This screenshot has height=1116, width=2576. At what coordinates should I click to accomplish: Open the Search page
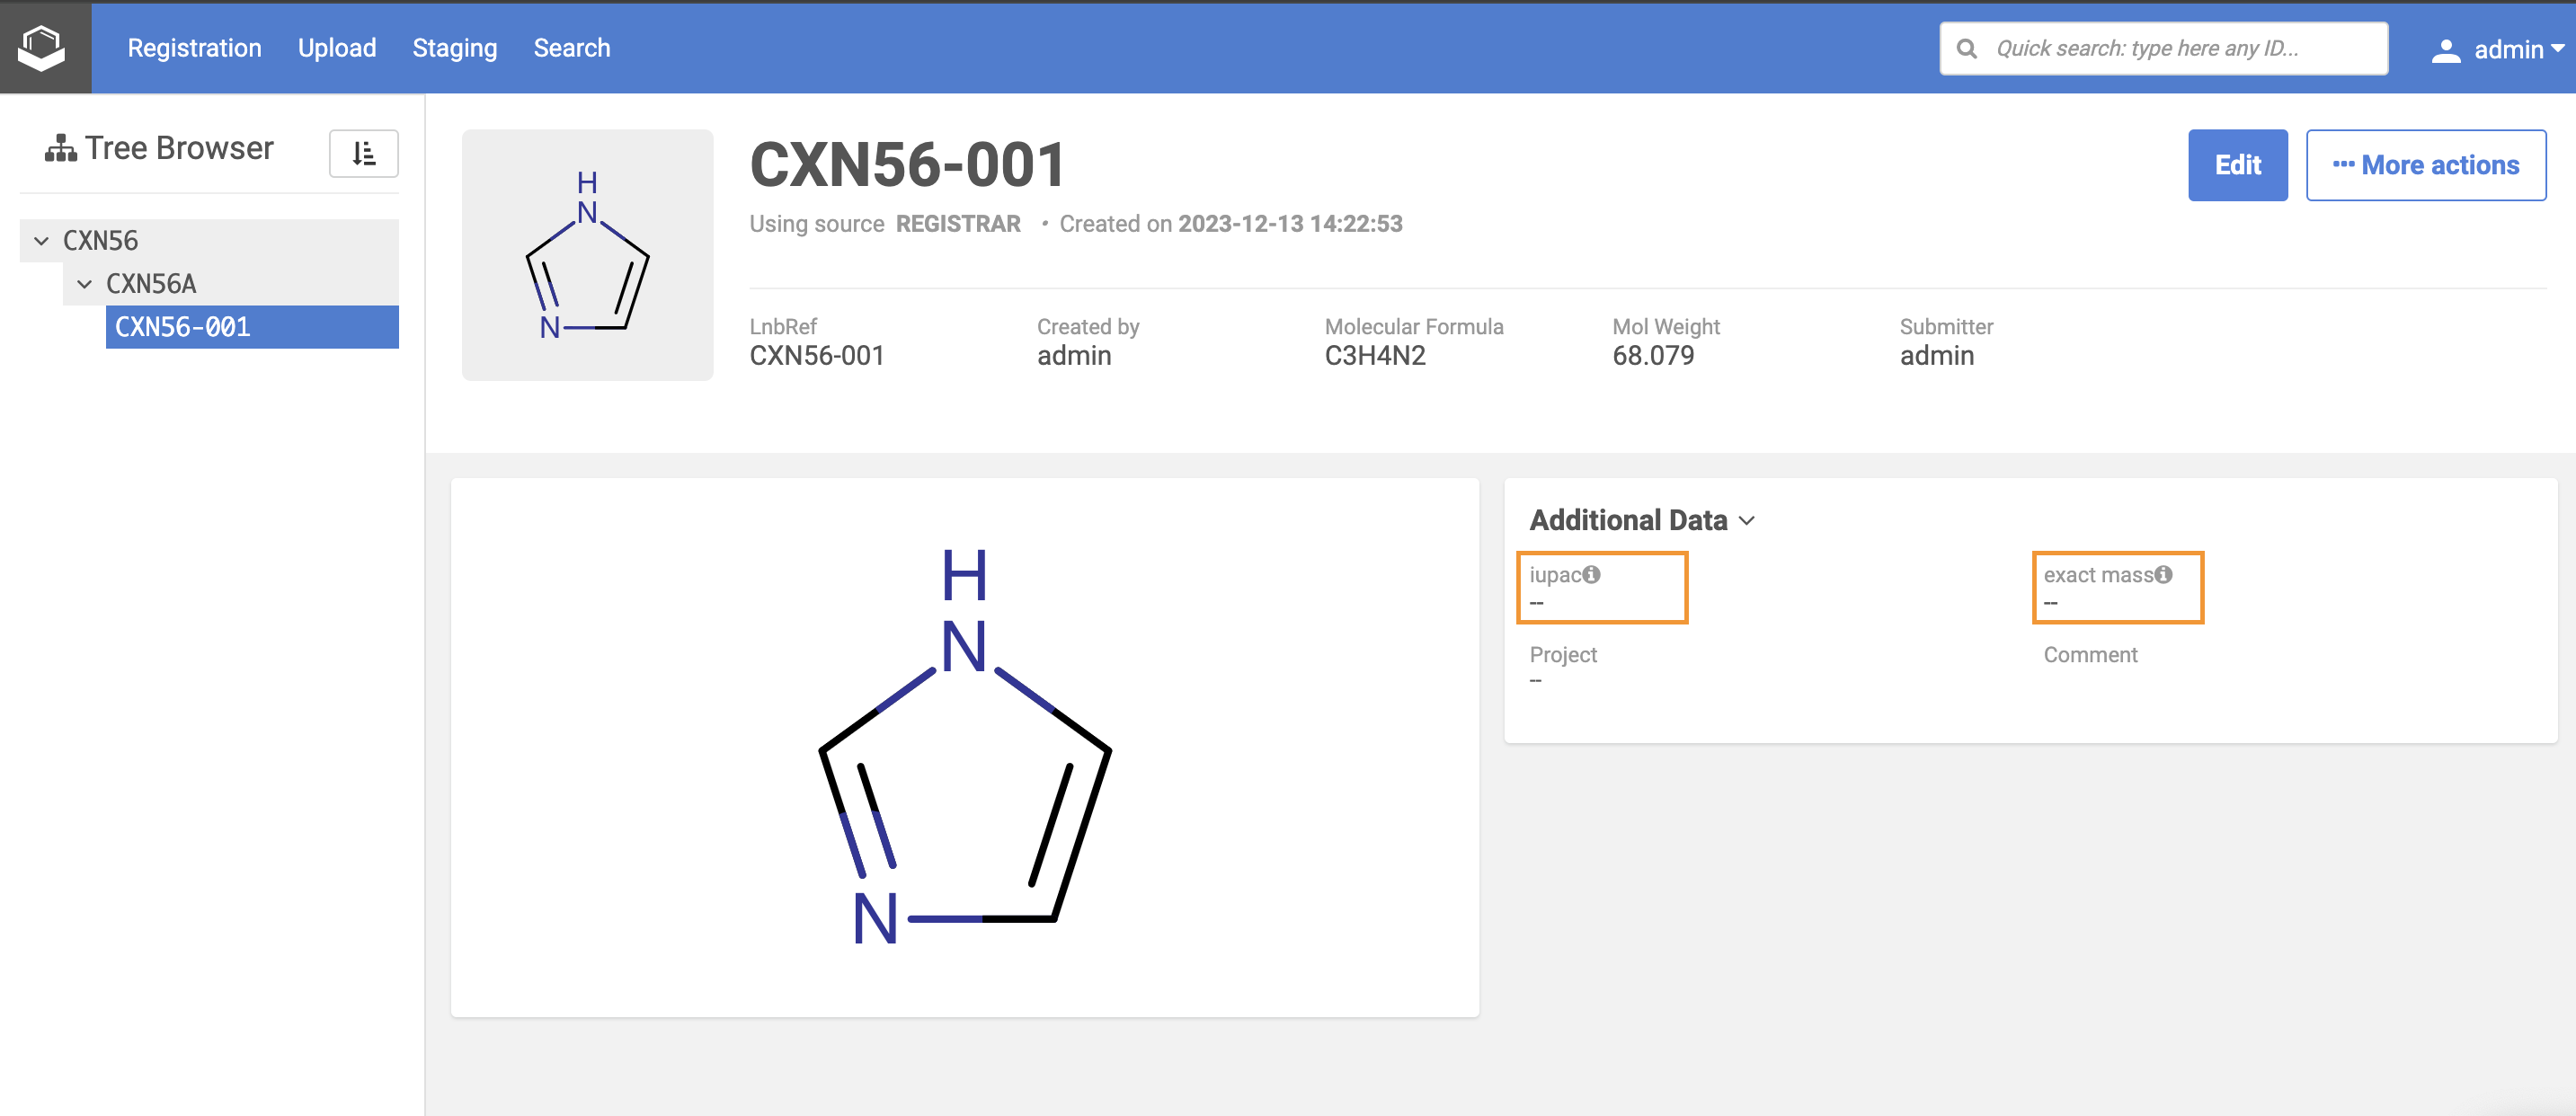point(571,48)
